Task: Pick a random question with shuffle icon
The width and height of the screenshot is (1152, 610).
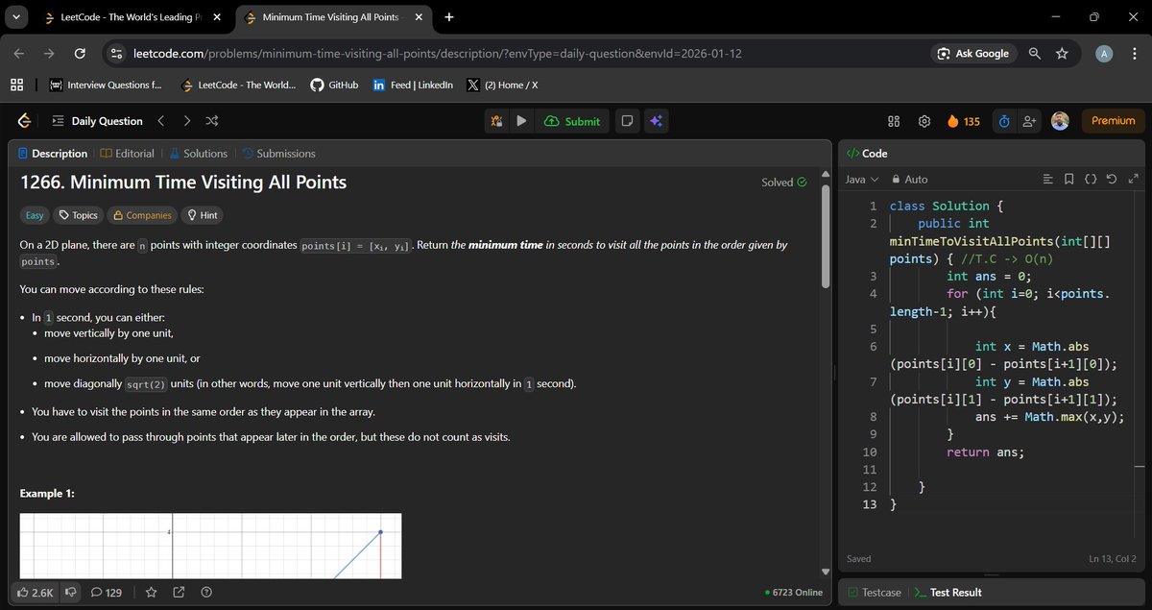Action: [x=213, y=121]
